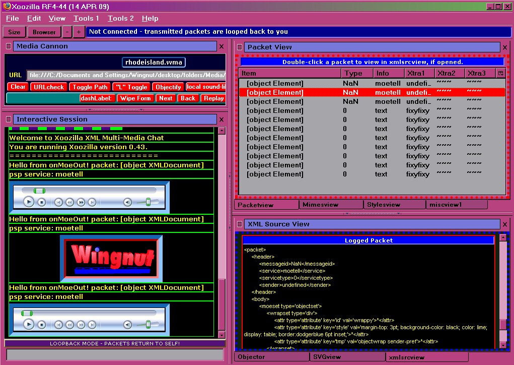The height and width of the screenshot is (365, 514).
Task: Open the column picker in the Packet View table
Action: tap(500, 74)
